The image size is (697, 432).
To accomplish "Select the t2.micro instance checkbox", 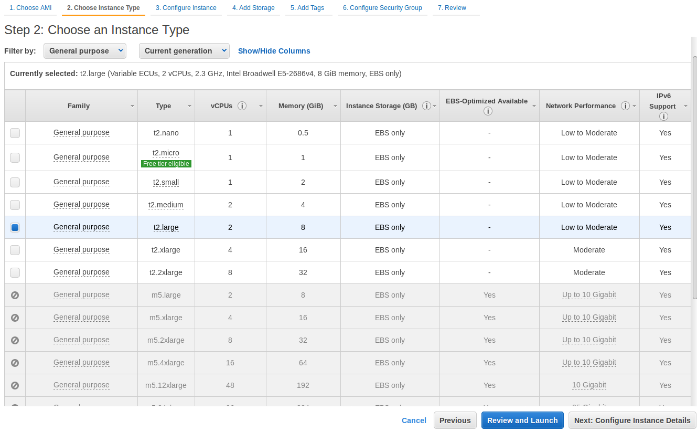I will pos(15,157).
